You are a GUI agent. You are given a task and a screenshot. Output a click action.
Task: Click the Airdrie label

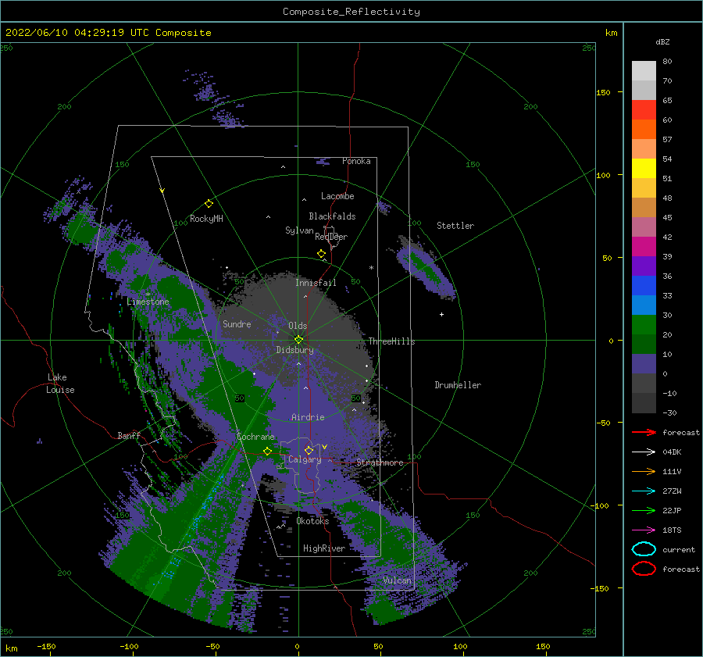(x=308, y=417)
